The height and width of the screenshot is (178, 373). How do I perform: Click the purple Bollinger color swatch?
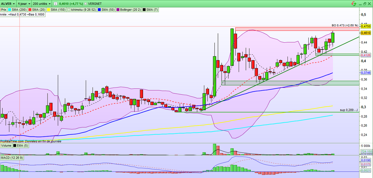[x=117, y=10]
